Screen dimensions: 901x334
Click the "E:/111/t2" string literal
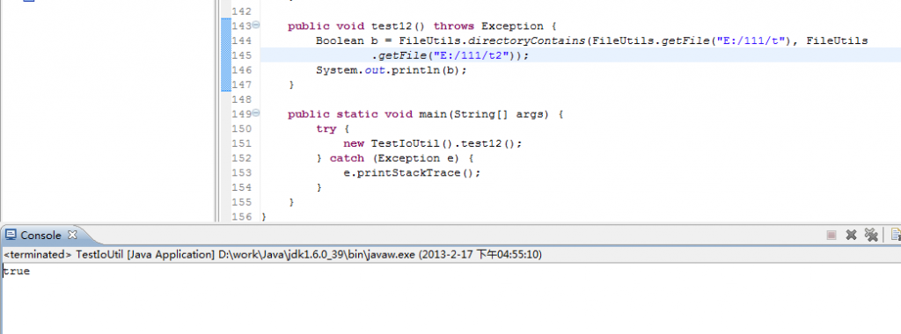[474, 55]
